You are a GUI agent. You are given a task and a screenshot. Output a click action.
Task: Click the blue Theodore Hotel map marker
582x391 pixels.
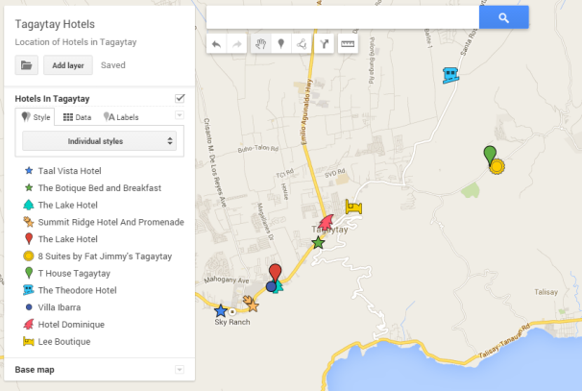pyautogui.click(x=450, y=75)
